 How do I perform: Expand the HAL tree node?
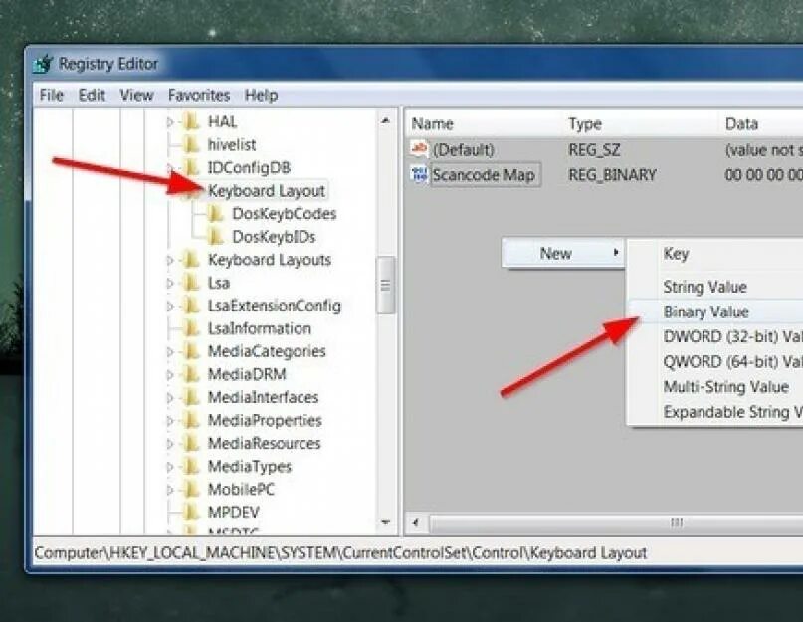pos(170,122)
